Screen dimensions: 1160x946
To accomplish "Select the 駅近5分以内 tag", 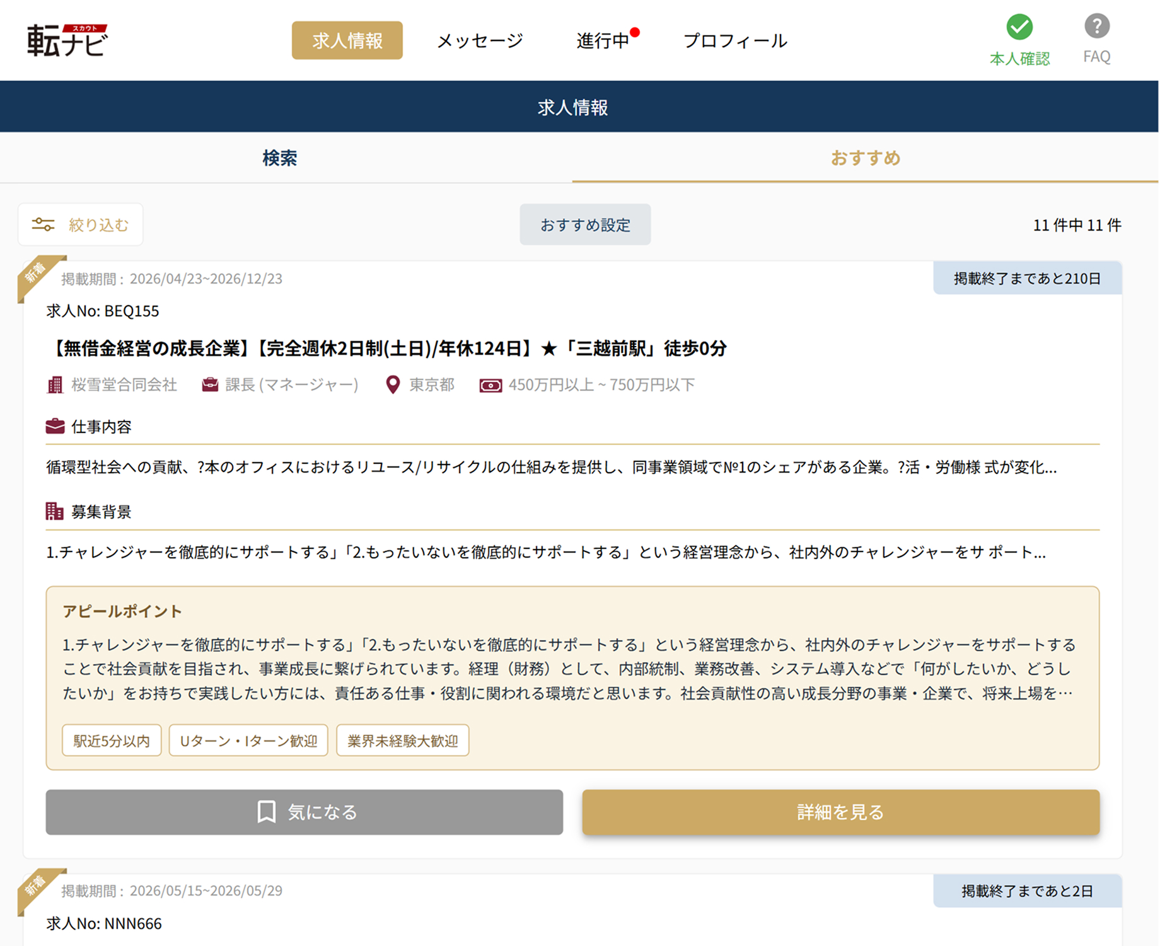I will pos(112,741).
